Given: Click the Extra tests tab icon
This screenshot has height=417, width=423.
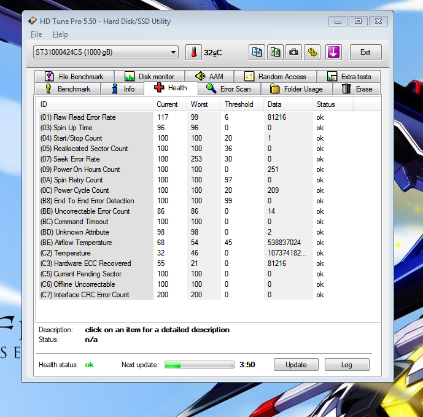Looking at the screenshot, I should click(x=332, y=76).
